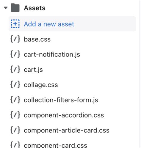141x148 pixels.
Task: Open collection-filters-form.js file
Action: pyautogui.click(x=61, y=100)
